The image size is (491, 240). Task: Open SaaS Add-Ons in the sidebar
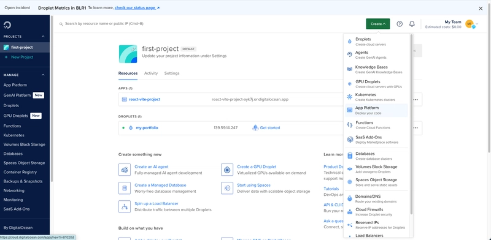tap(17, 209)
